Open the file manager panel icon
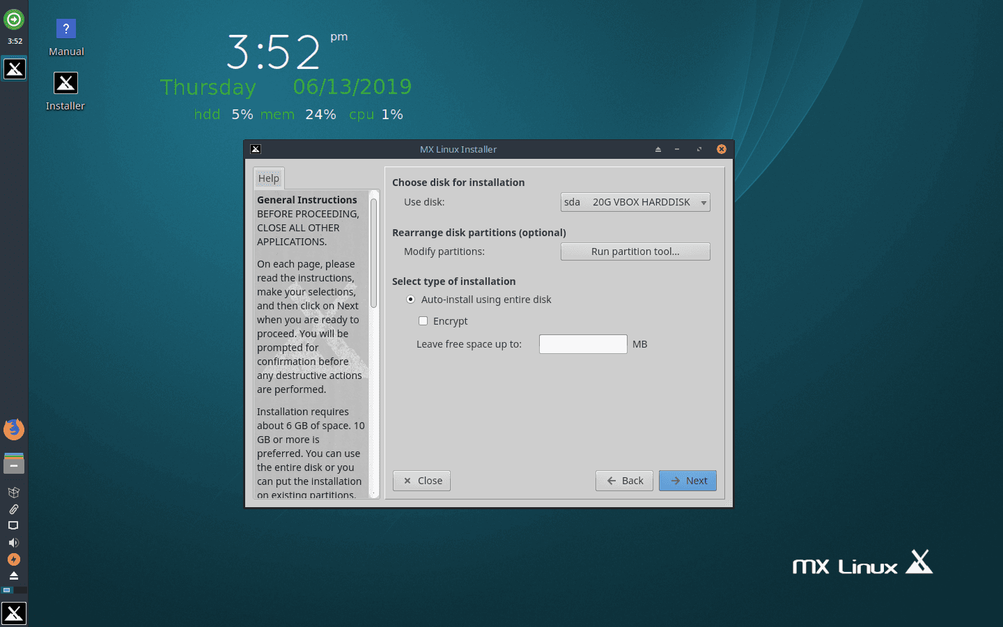This screenshot has height=627, width=1003. pyautogui.click(x=14, y=463)
